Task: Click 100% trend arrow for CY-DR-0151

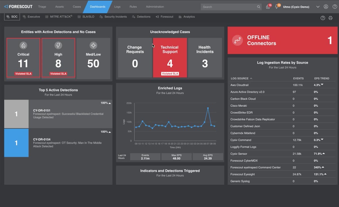Action: coord(110,103)
